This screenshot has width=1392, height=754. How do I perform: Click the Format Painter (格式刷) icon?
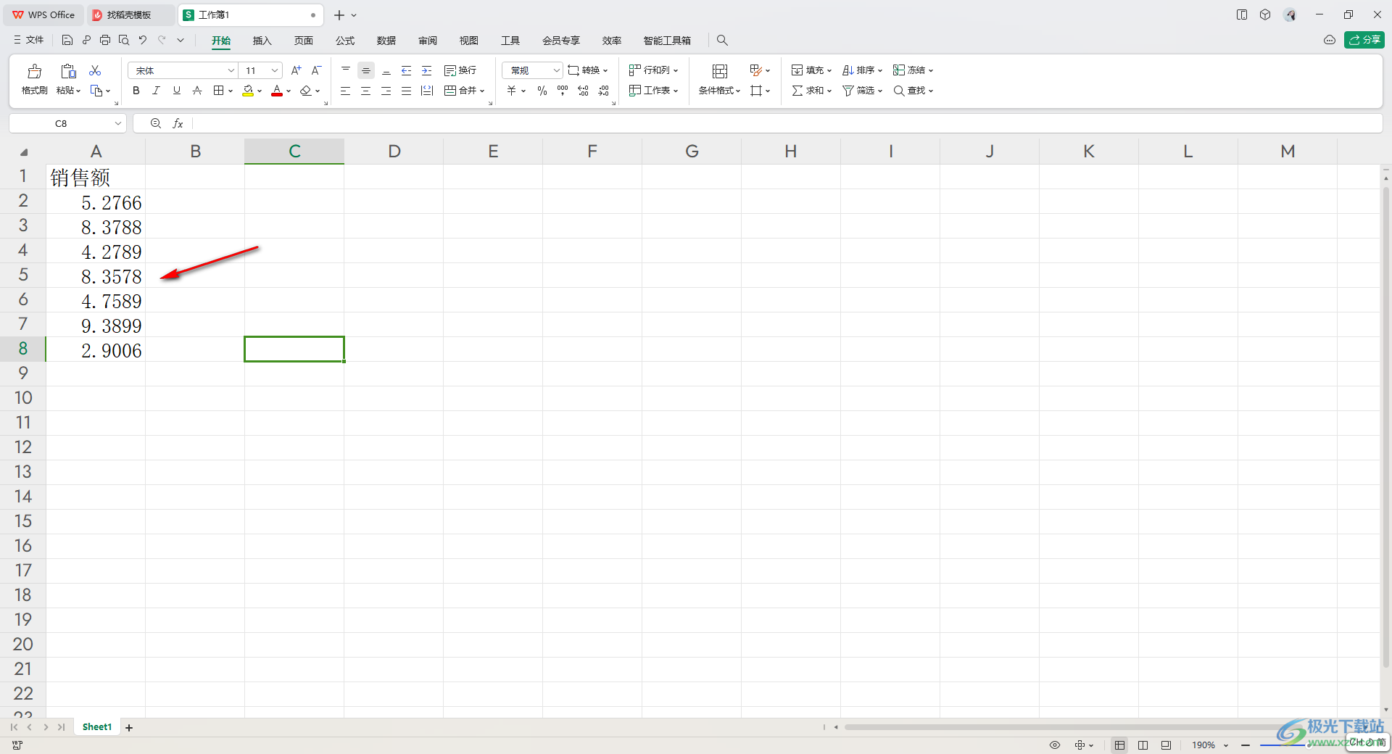click(34, 71)
